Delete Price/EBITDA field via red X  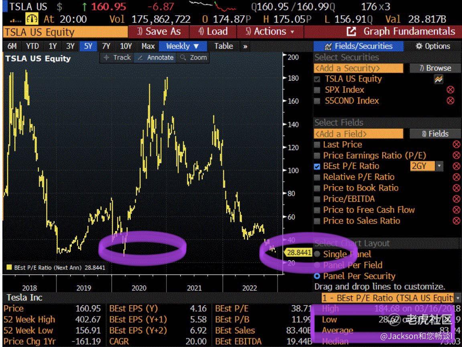456,199
